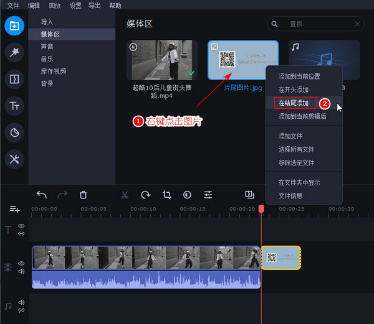Choose 添加到当前剪辑后 in context menu

[304, 116]
